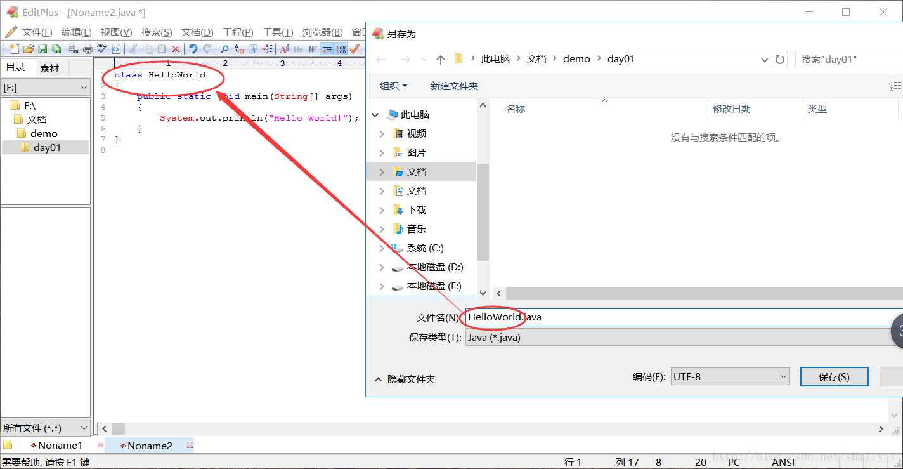Select day01 folder in directory panel

(47, 147)
